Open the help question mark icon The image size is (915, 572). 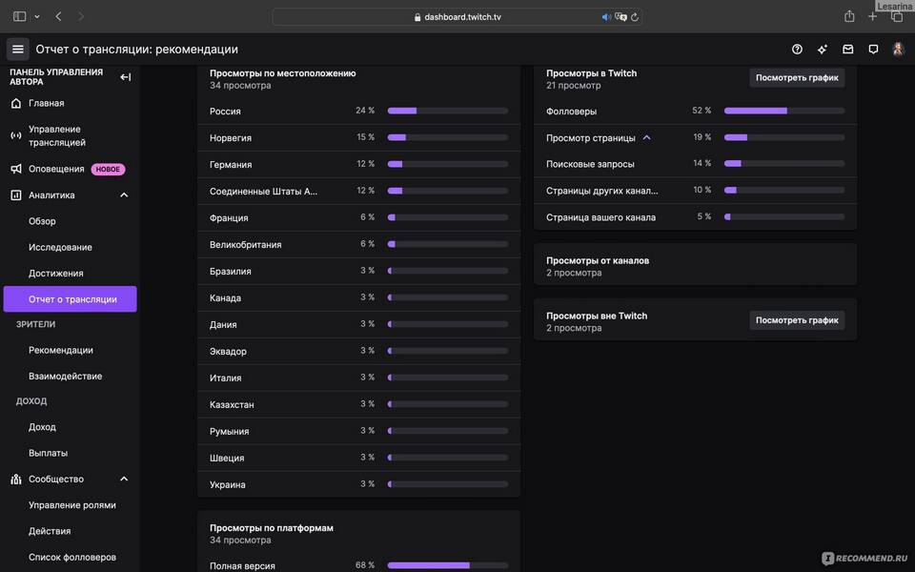797,50
